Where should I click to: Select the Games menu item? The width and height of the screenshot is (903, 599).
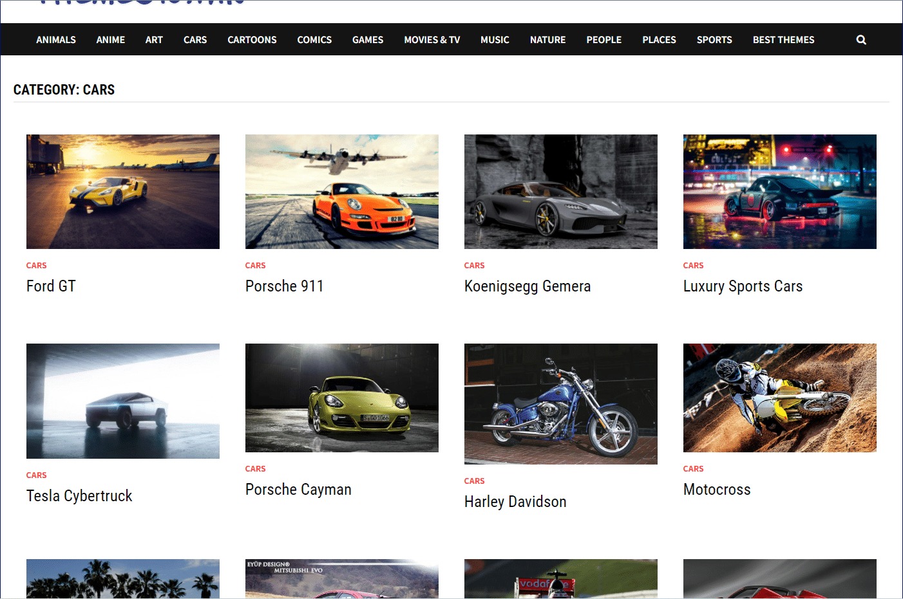point(368,40)
